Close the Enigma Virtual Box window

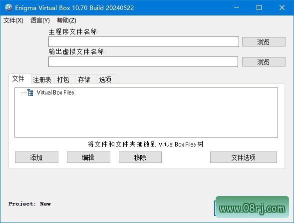point(282,7)
